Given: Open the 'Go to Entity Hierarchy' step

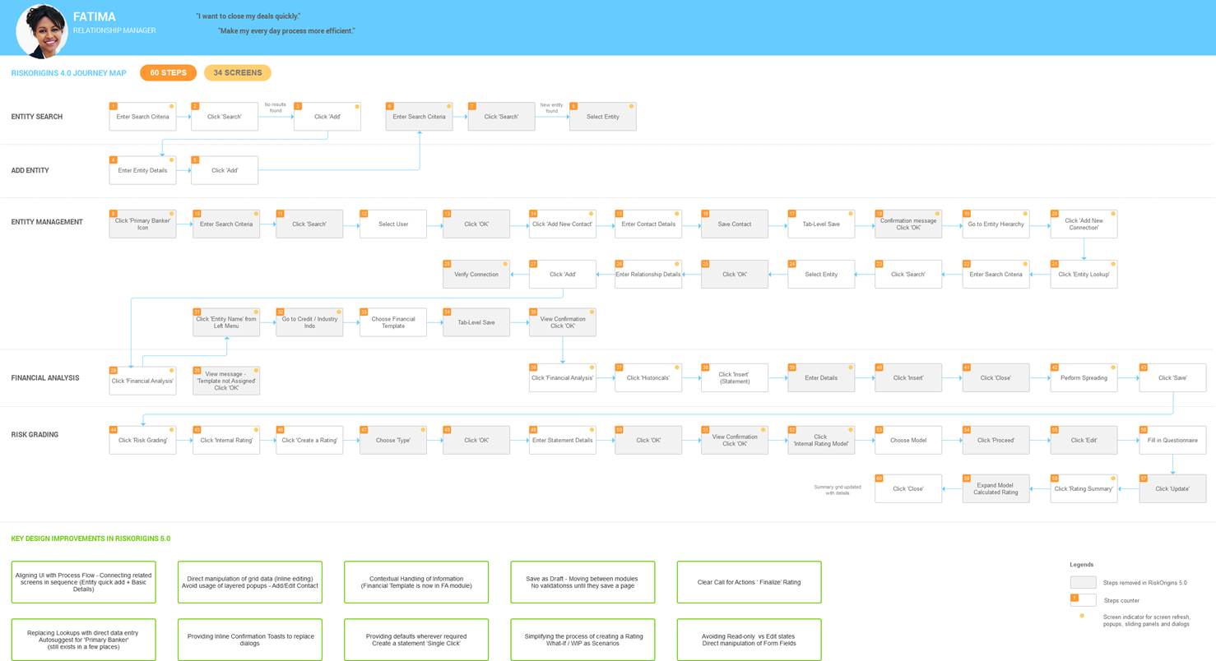Looking at the screenshot, I should tap(996, 224).
